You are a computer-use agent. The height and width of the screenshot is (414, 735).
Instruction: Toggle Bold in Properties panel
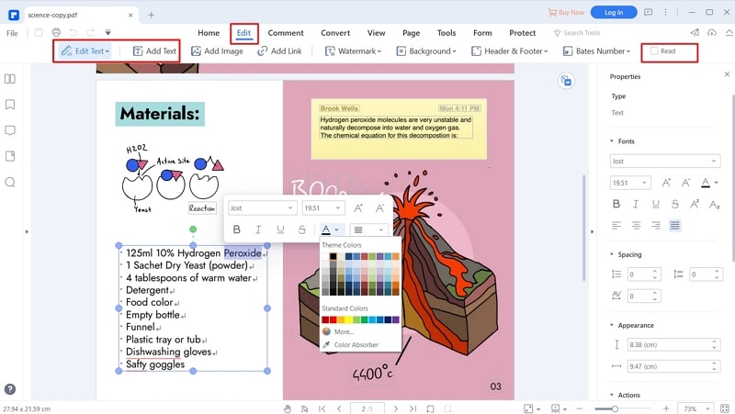click(x=616, y=204)
